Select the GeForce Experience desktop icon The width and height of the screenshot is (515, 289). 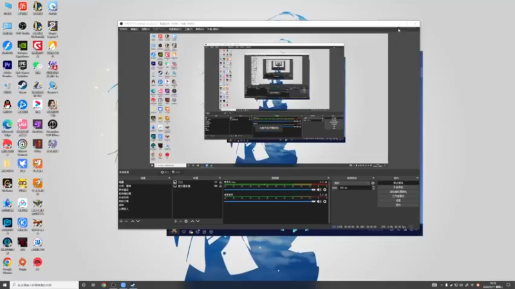[23, 49]
